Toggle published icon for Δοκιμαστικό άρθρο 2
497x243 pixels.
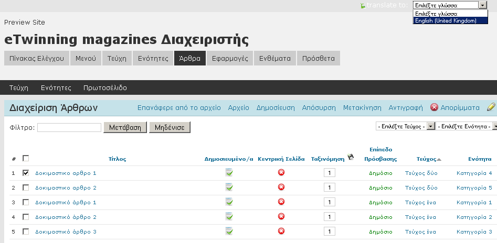(229, 217)
